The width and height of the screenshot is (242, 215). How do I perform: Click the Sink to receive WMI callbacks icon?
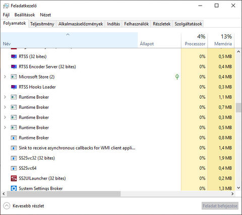tap(14, 148)
